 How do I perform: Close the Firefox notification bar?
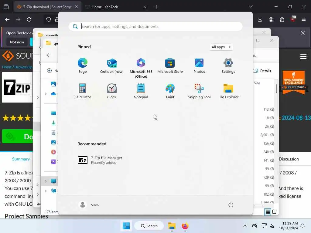[x=303, y=33]
